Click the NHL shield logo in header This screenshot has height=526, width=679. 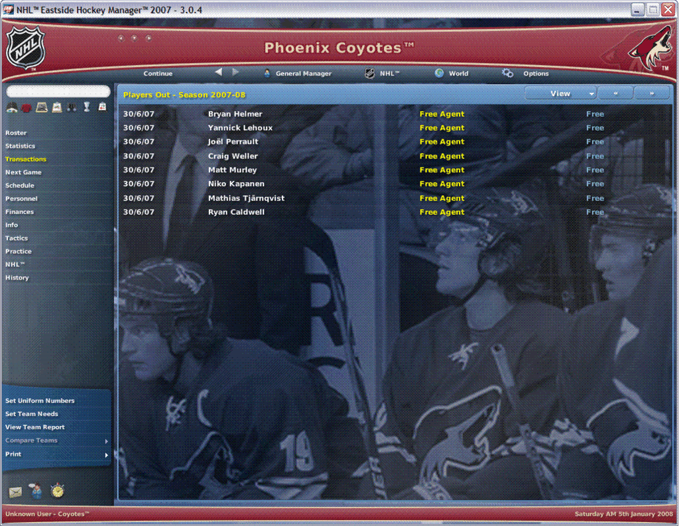[26, 48]
